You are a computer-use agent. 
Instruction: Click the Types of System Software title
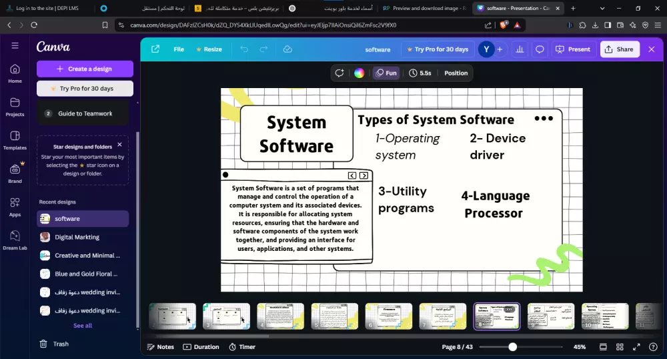point(436,120)
